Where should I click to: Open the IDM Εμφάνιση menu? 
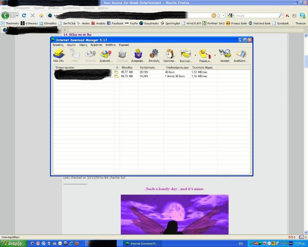click(96, 45)
